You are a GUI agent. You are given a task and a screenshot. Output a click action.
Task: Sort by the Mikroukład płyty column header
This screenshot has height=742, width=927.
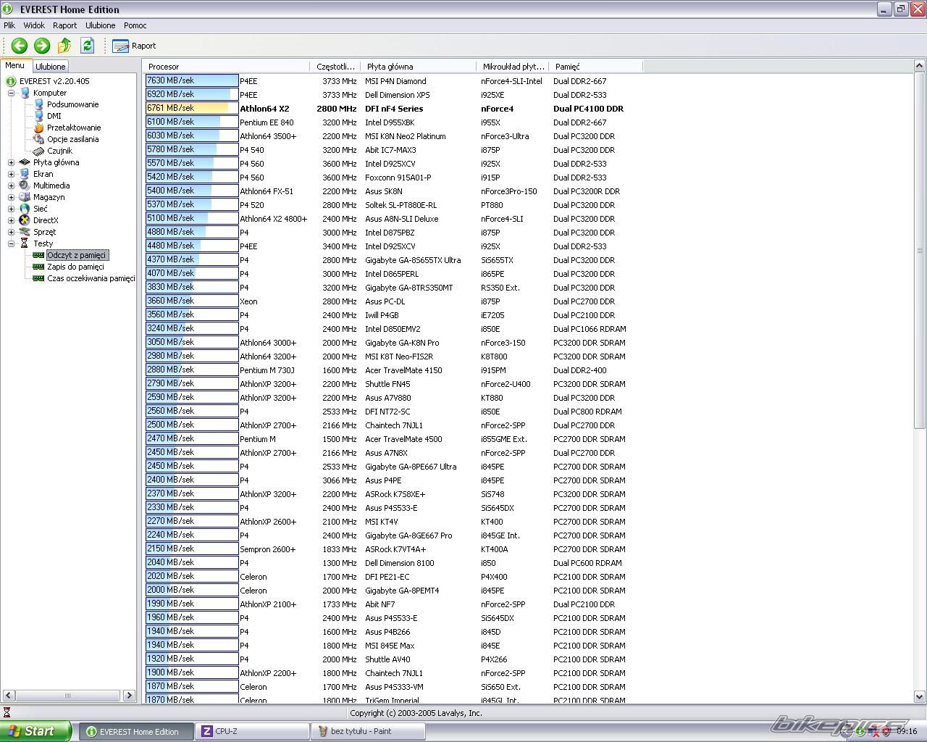513,67
